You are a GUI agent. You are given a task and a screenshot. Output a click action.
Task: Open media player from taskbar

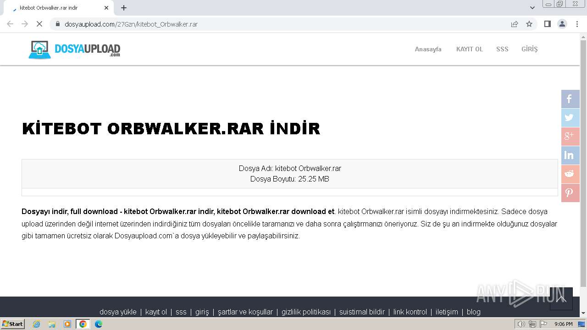pos(67,324)
